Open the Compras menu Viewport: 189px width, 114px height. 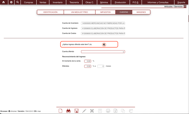pos(28,2)
